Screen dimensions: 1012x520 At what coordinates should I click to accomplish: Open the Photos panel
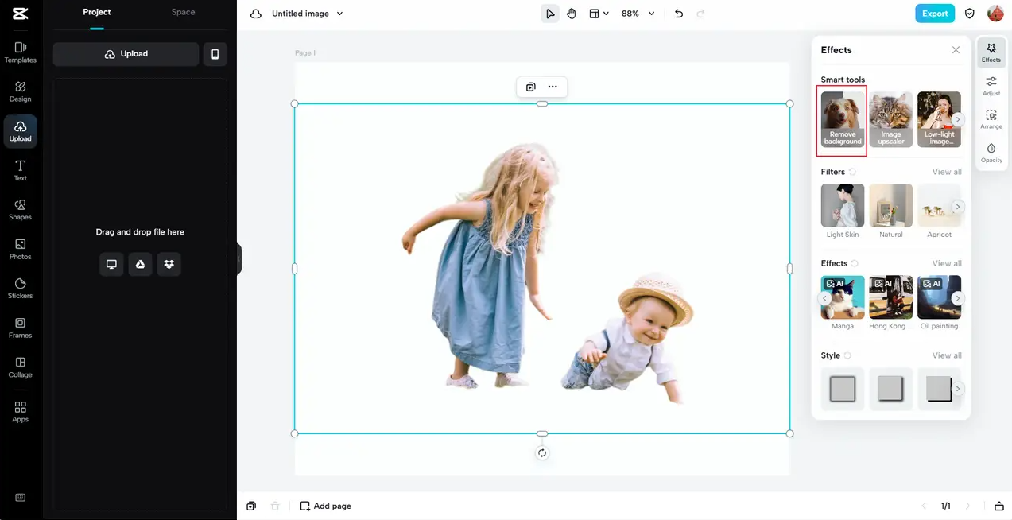click(x=21, y=249)
